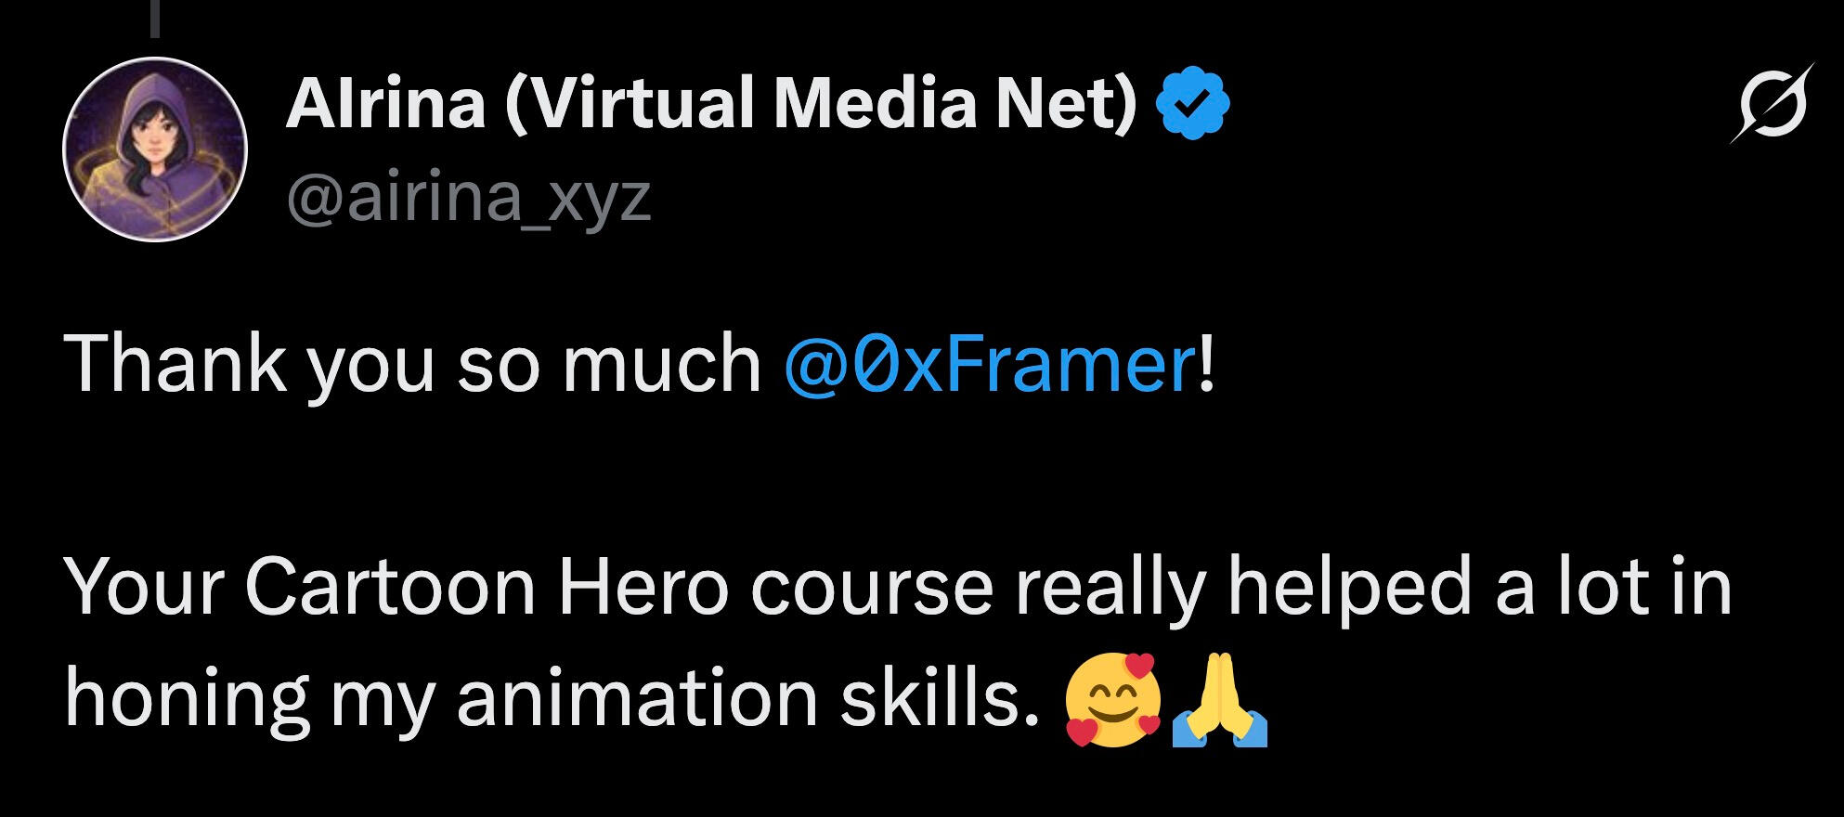This screenshot has width=1844, height=817.
Task: Click the folded hands emoji
Action: 1219,701
